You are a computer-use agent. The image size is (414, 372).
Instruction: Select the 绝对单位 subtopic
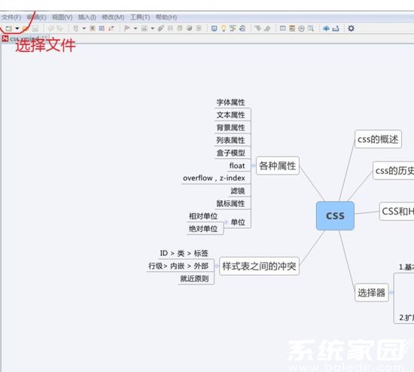pyautogui.click(x=203, y=228)
